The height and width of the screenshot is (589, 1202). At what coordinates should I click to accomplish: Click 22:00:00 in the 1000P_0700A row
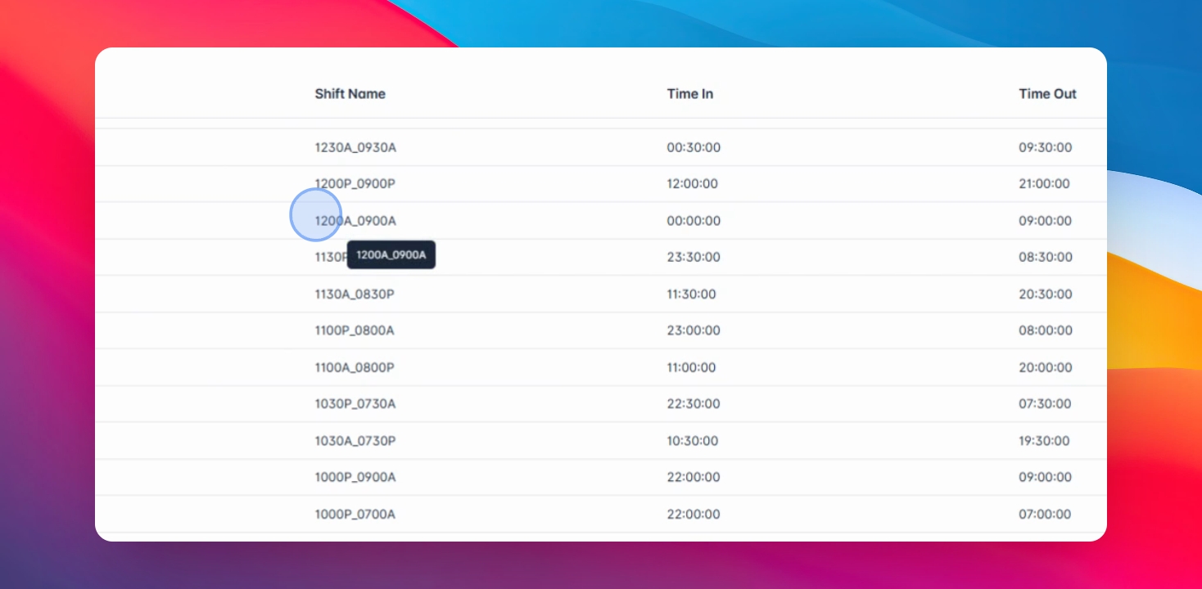(x=694, y=515)
